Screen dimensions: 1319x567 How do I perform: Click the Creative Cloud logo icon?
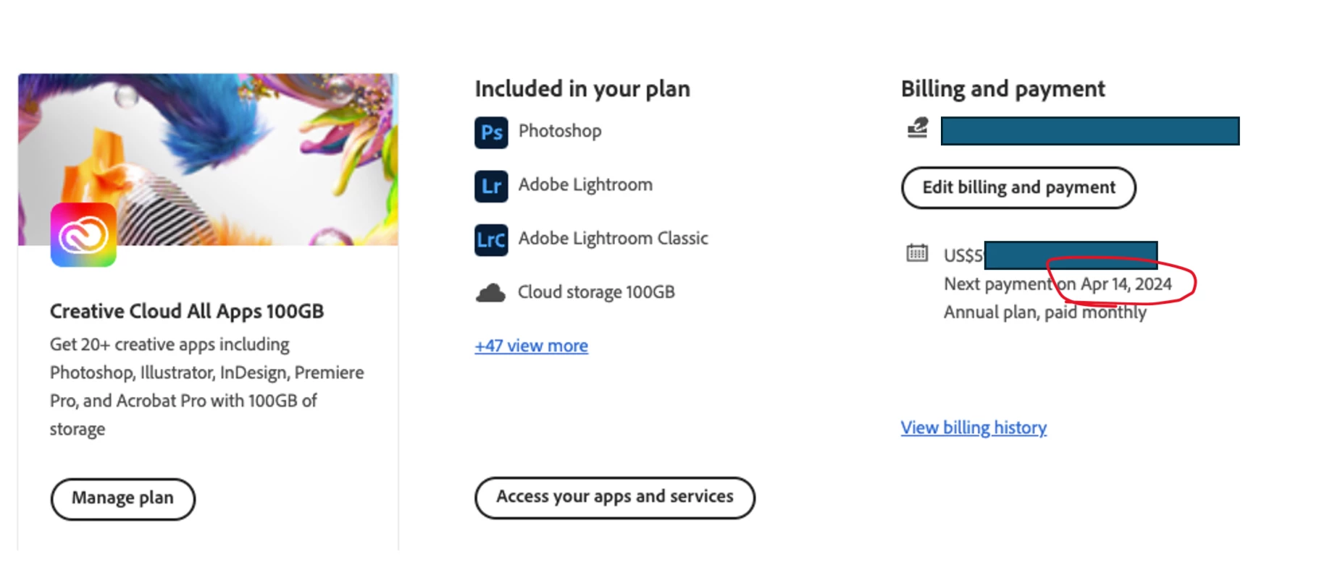coord(83,235)
